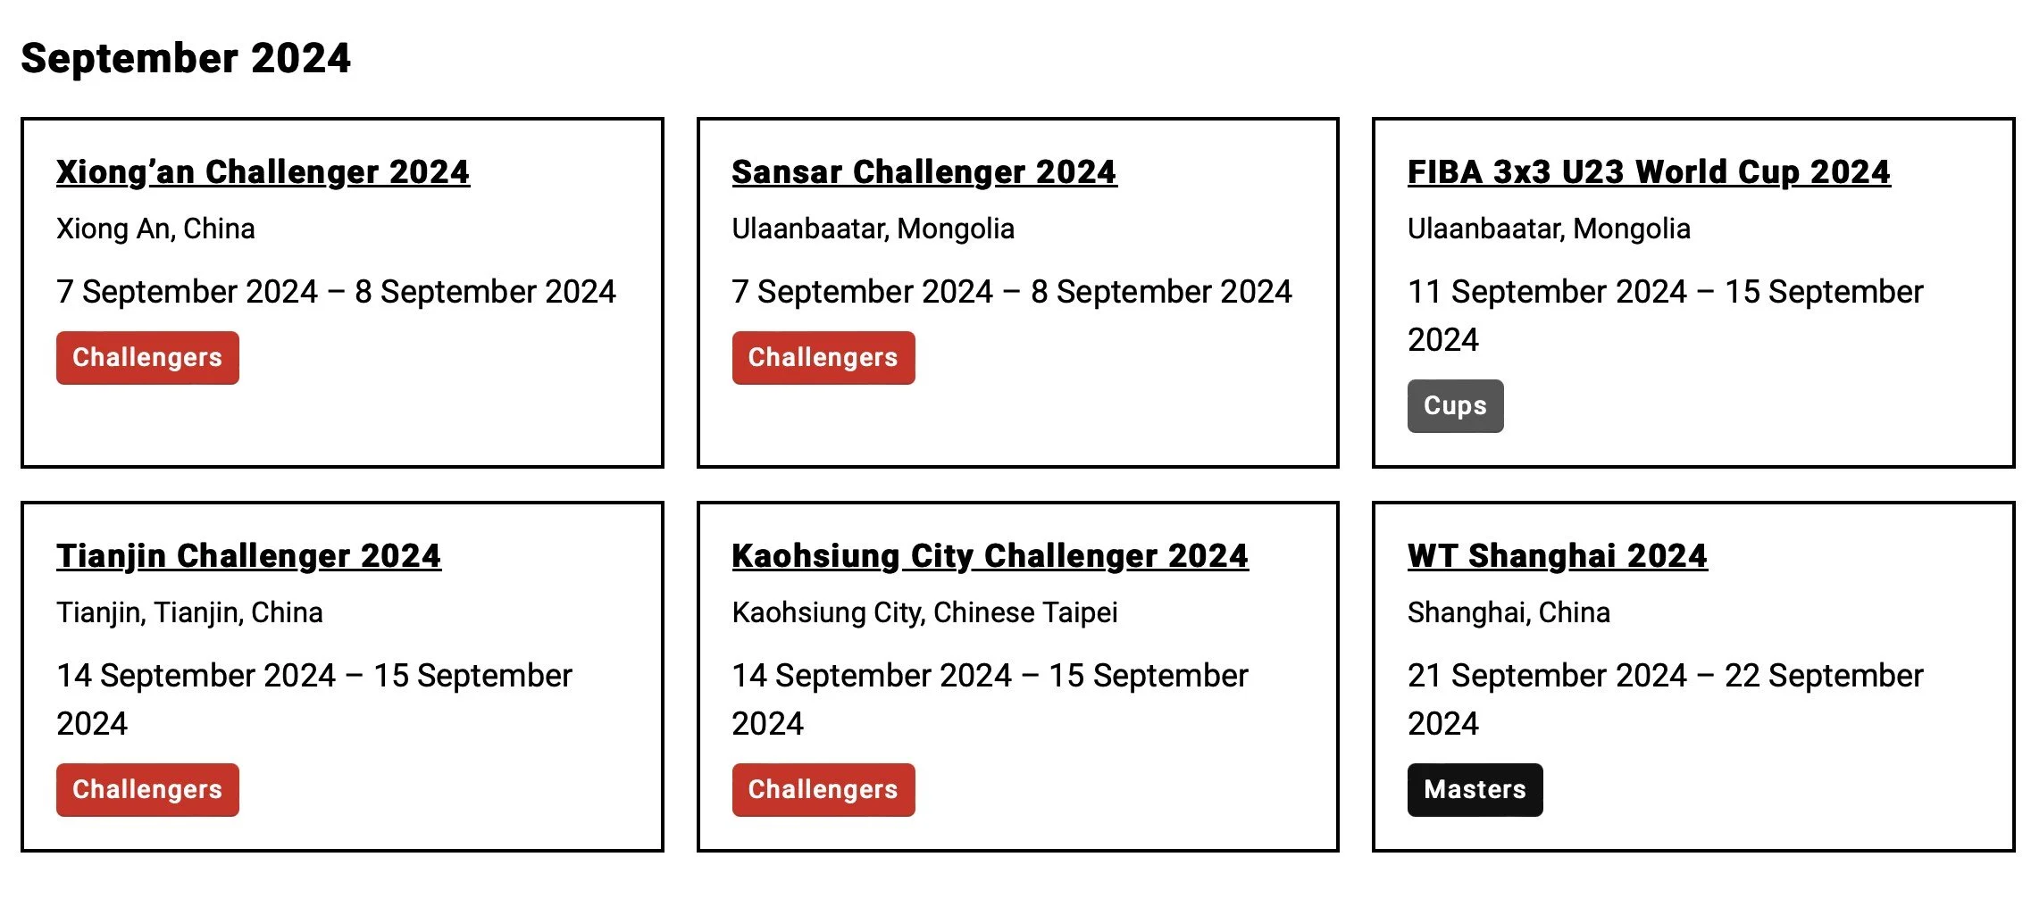Click the Kaohsiung City, Chinese Taipei location
Image resolution: width=2031 pixels, height=907 pixels.
coord(924,613)
